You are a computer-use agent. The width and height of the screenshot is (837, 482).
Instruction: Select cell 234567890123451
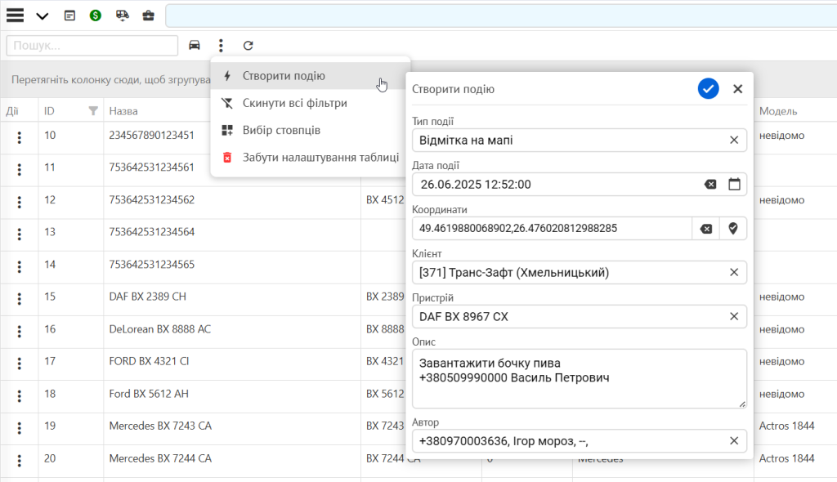pyautogui.click(x=151, y=135)
